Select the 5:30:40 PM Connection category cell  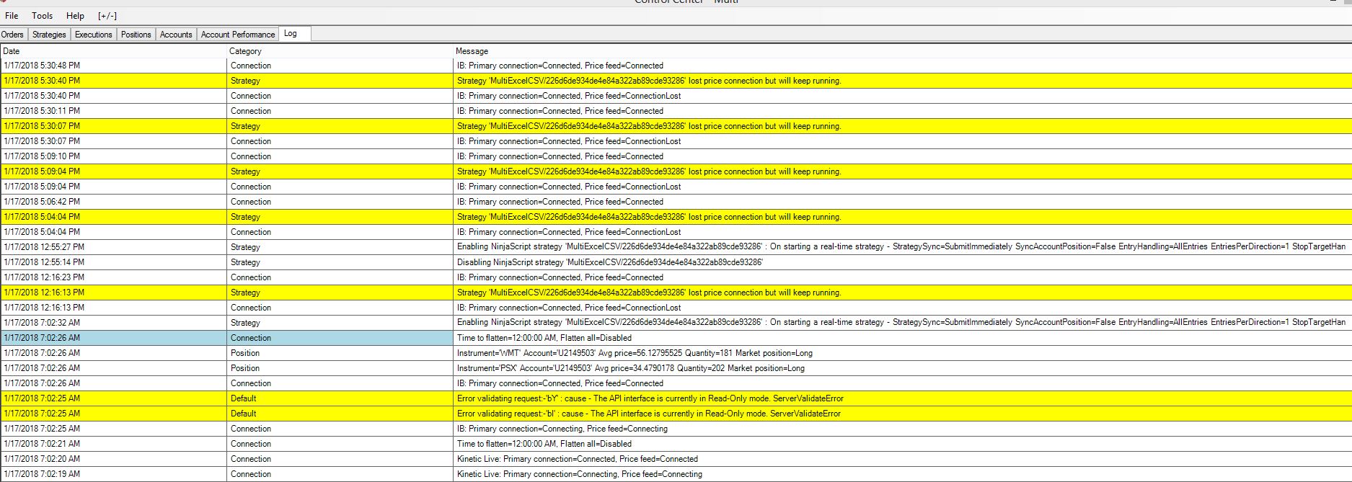coord(340,96)
